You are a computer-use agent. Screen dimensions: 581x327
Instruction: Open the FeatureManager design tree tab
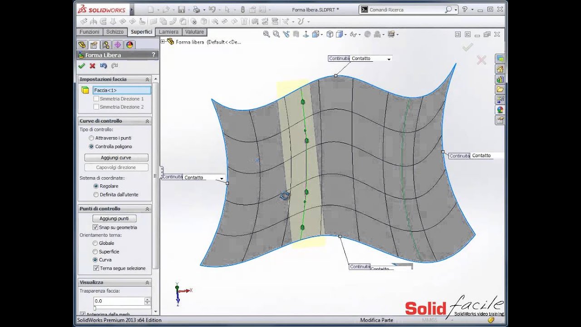click(82, 45)
